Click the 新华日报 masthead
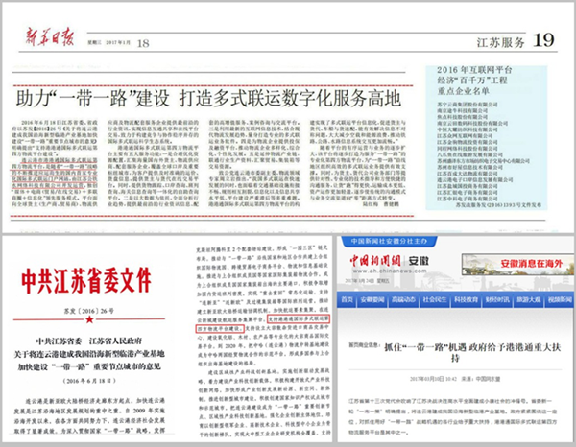 pyautogui.click(x=50, y=36)
